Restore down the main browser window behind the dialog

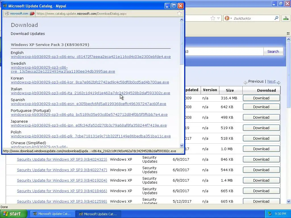[x=281, y=3]
